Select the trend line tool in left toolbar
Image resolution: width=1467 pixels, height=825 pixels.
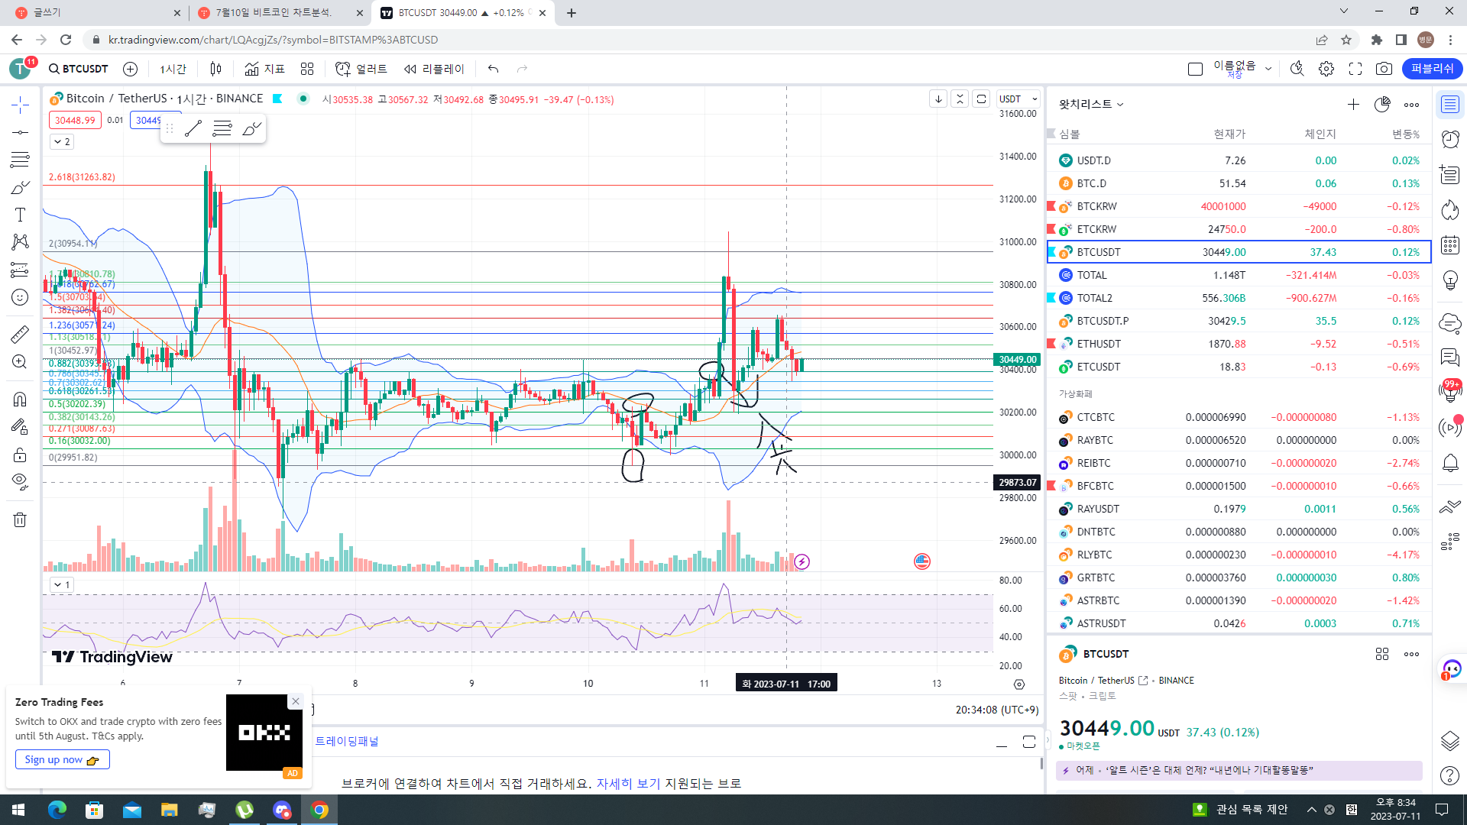coord(20,132)
